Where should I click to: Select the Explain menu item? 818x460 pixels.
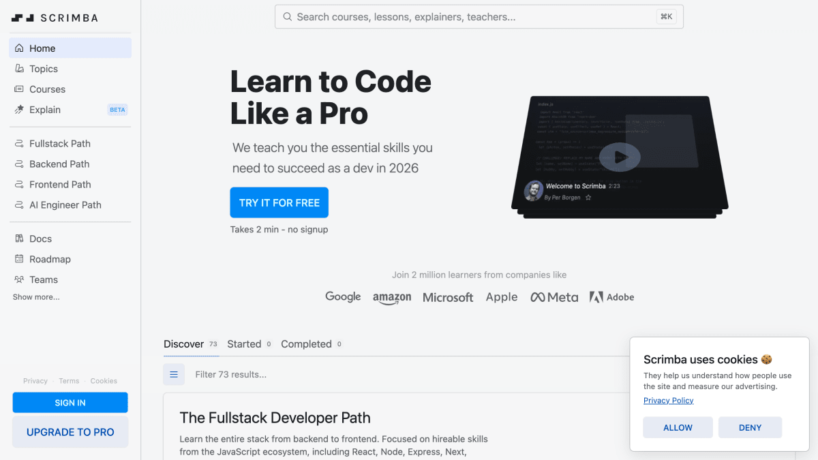(x=70, y=110)
